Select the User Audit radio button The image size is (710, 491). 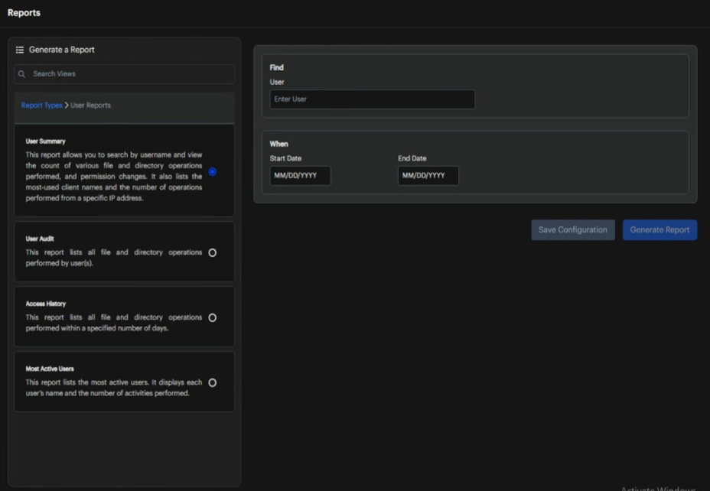pyautogui.click(x=213, y=252)
